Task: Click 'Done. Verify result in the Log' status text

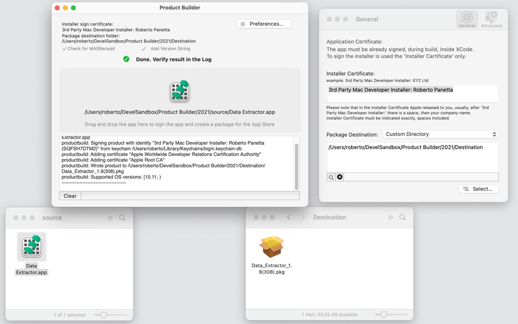Action: [x=174, y=59]
